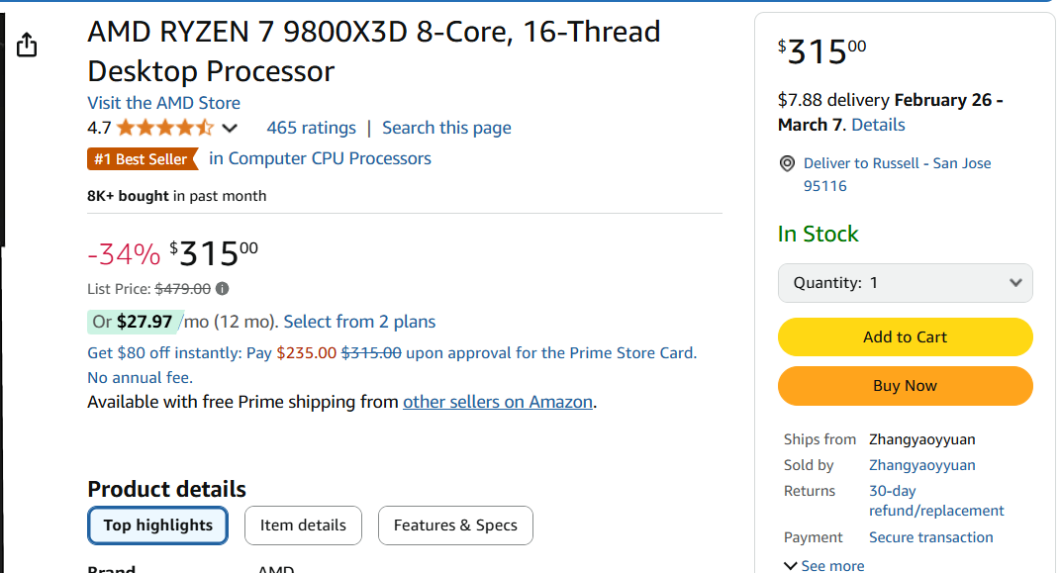1060x573 pixels.
Task: Expand See more seller details
Action: click(823, 565)
